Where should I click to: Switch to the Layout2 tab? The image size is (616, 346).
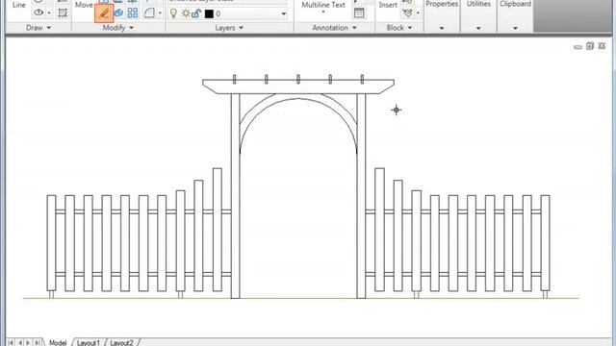click(x=122, y=342)
